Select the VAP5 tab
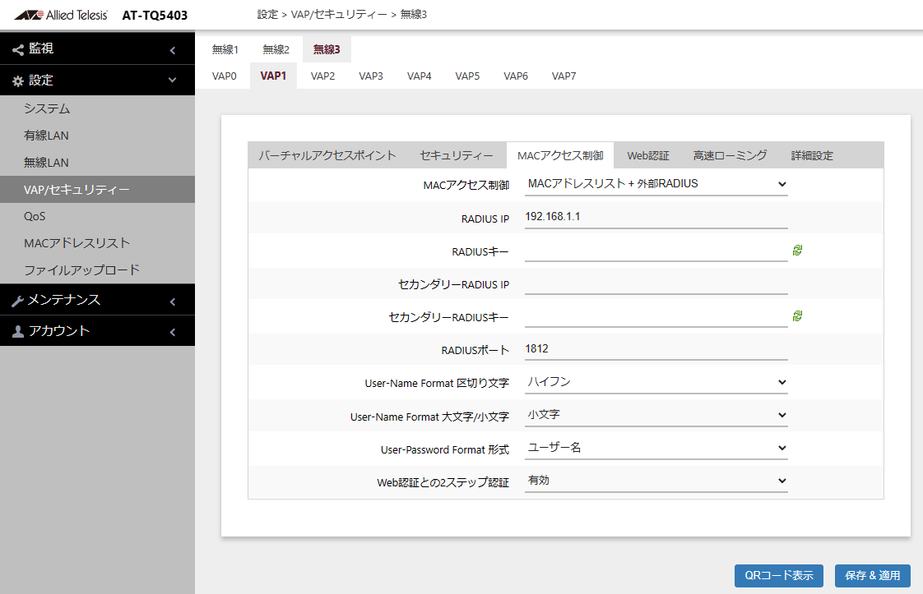 (x=467, y=76)
